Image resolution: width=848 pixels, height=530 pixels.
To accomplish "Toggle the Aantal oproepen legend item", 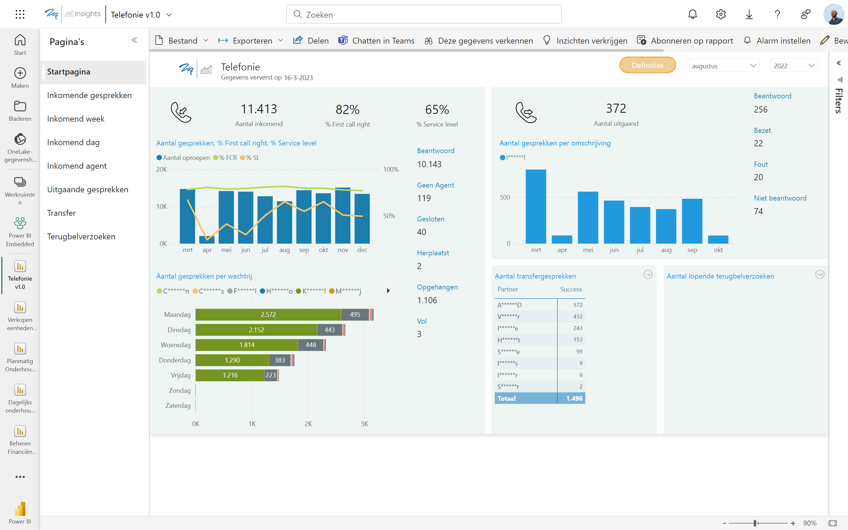I will [x=183, y=158].
